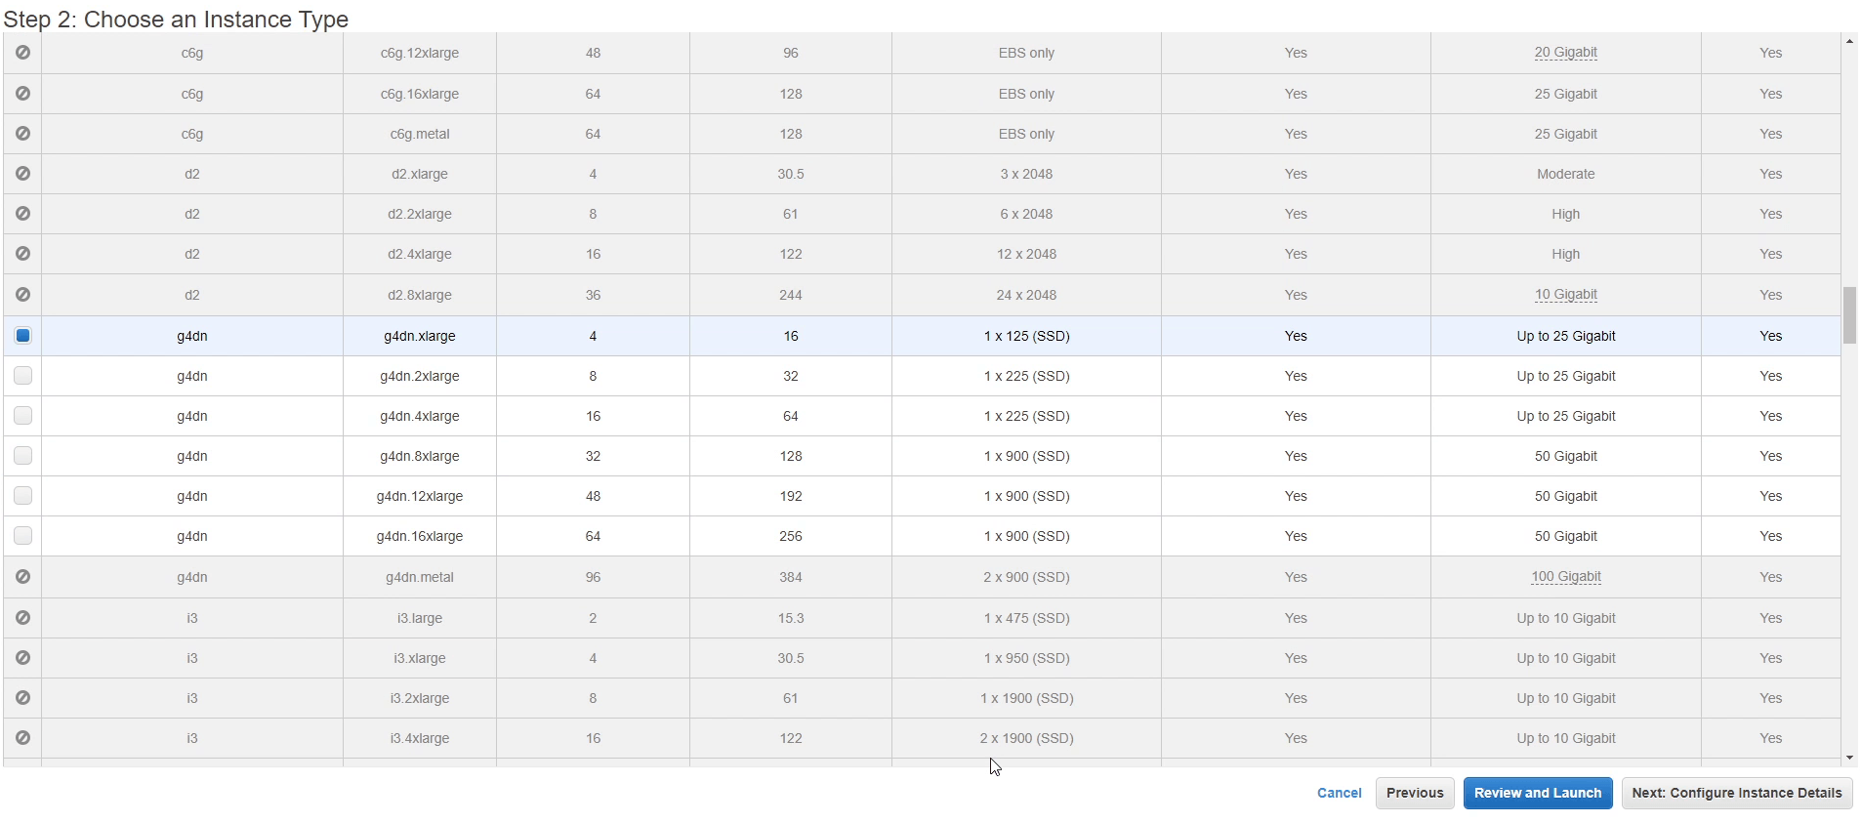Screen dimensions: 1861x823
Task: Select the g4dn.2xlarge instance type
Action: point(22,376)
